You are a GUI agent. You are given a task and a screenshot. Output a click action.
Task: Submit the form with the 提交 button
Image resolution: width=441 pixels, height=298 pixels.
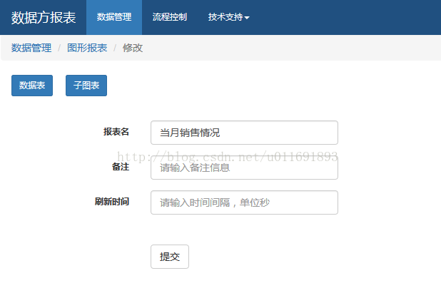pyautogui.click(x=170, y=257)
